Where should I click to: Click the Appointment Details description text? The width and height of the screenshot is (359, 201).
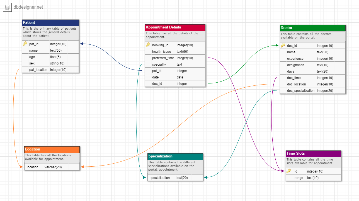pyautogui.click(x=172, y=35)
